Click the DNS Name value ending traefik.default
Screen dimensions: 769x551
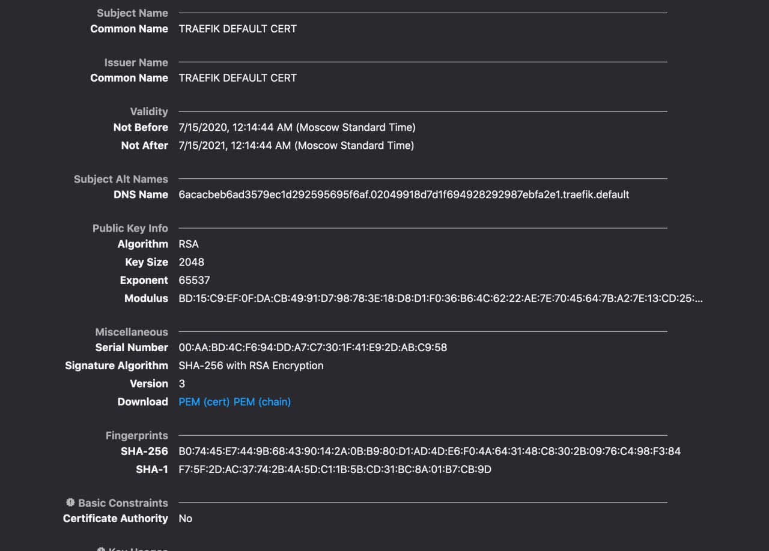pos(404,194)
